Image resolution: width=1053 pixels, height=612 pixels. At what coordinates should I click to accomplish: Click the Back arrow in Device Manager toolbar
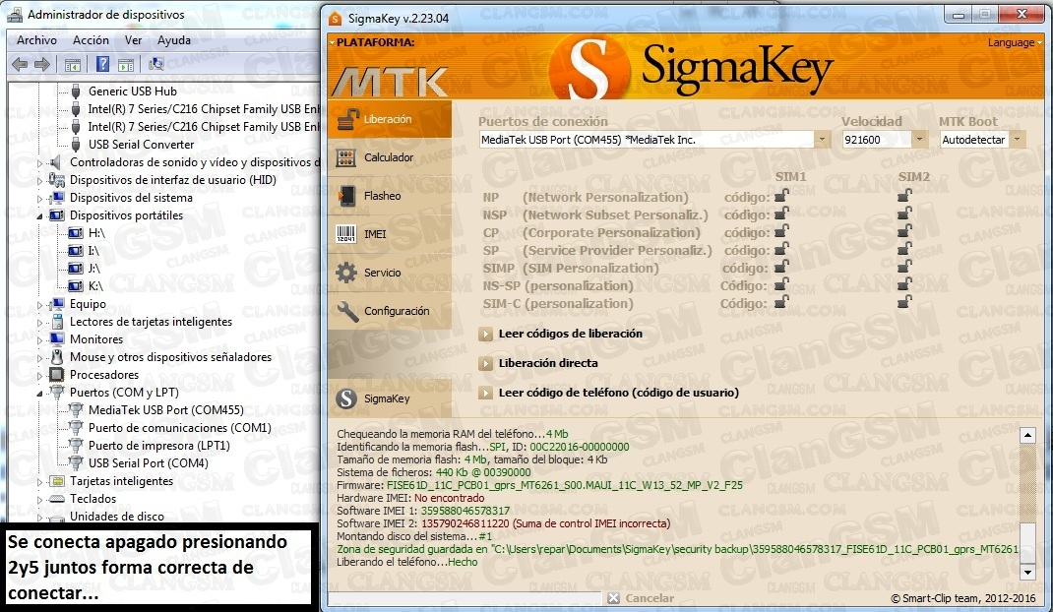(20, 65)
